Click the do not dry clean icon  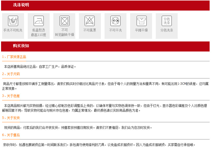(x=116, y=21)
